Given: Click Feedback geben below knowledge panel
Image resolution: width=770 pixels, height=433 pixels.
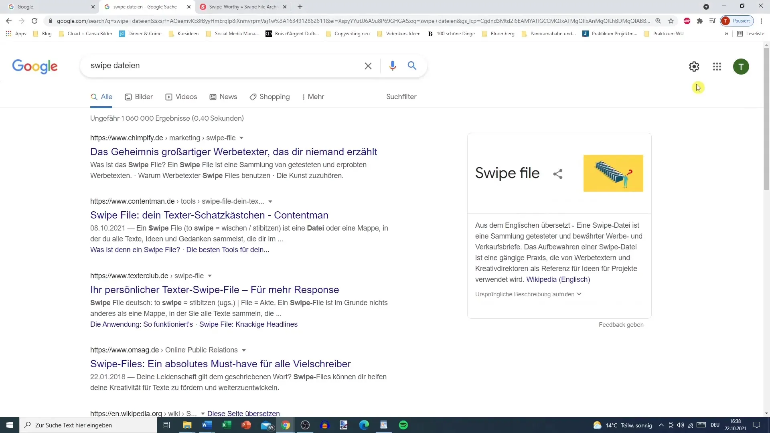Looking at the screenshot, I should coord(621,325).
